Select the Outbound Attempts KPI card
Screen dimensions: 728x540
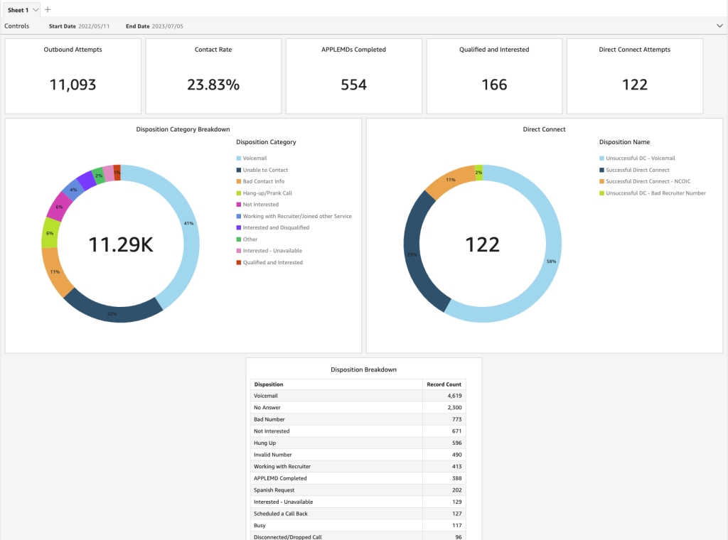[x=73, y=75]
